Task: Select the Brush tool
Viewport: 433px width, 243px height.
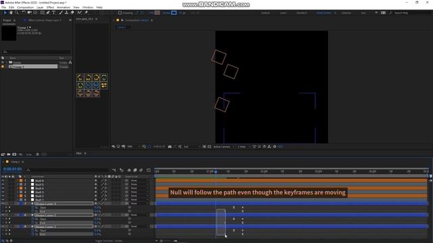Action: pos(61,13)
